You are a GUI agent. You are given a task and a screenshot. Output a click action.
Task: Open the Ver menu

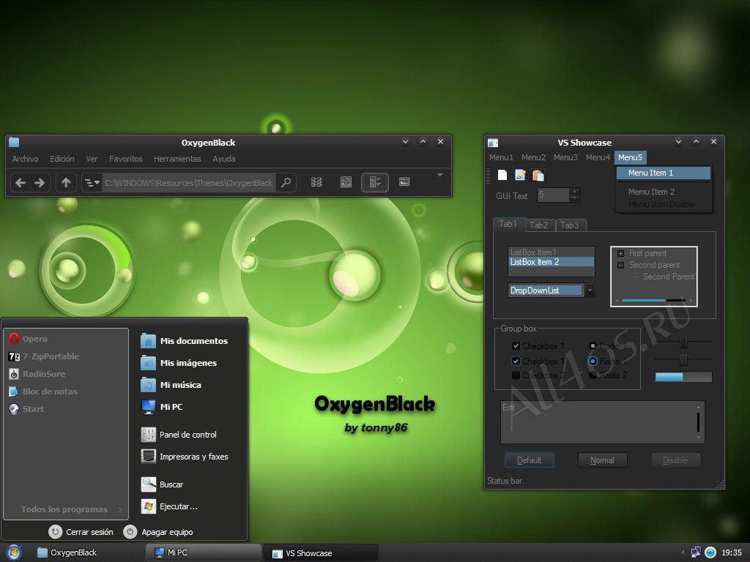coord(92,159)
